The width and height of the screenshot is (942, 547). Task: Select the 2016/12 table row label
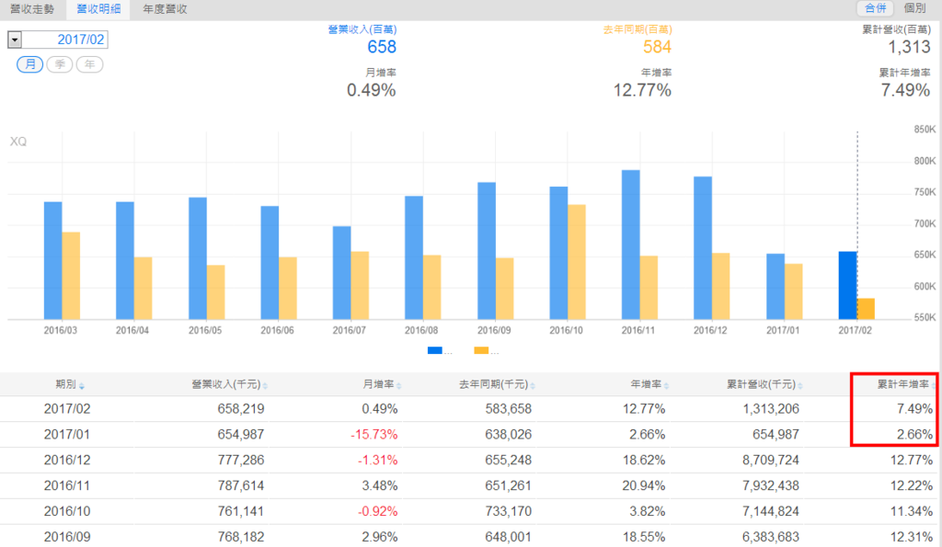coord(66,460)
